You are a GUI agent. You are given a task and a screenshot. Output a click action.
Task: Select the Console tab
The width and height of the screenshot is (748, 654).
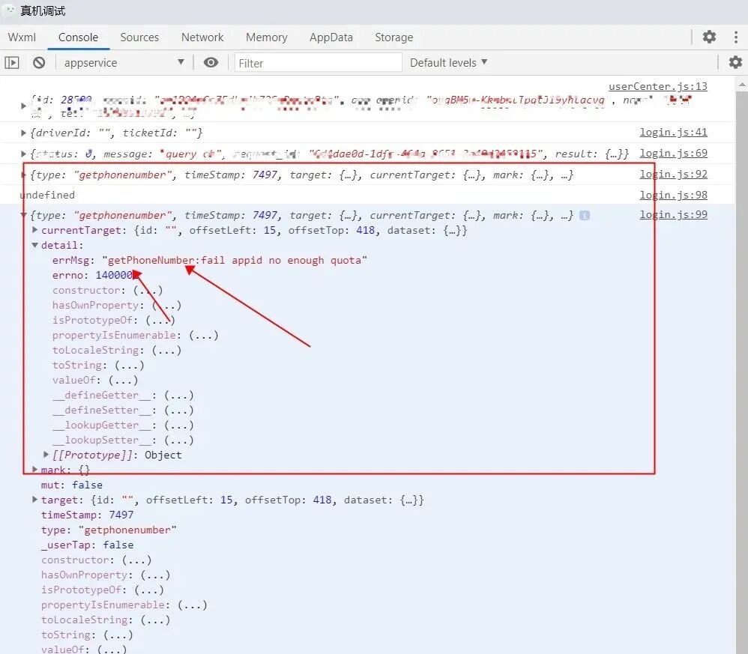[78, 37]
